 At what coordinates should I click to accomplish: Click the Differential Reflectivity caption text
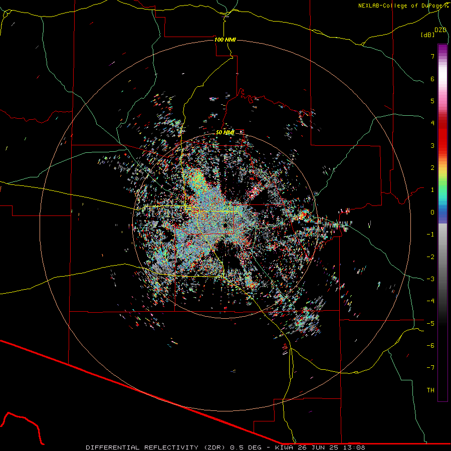point(225,447)
